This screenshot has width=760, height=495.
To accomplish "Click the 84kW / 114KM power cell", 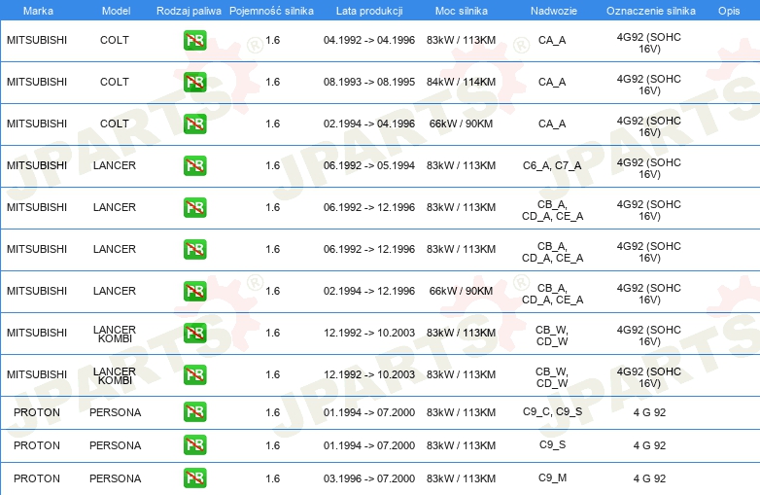I will [461, 83].
